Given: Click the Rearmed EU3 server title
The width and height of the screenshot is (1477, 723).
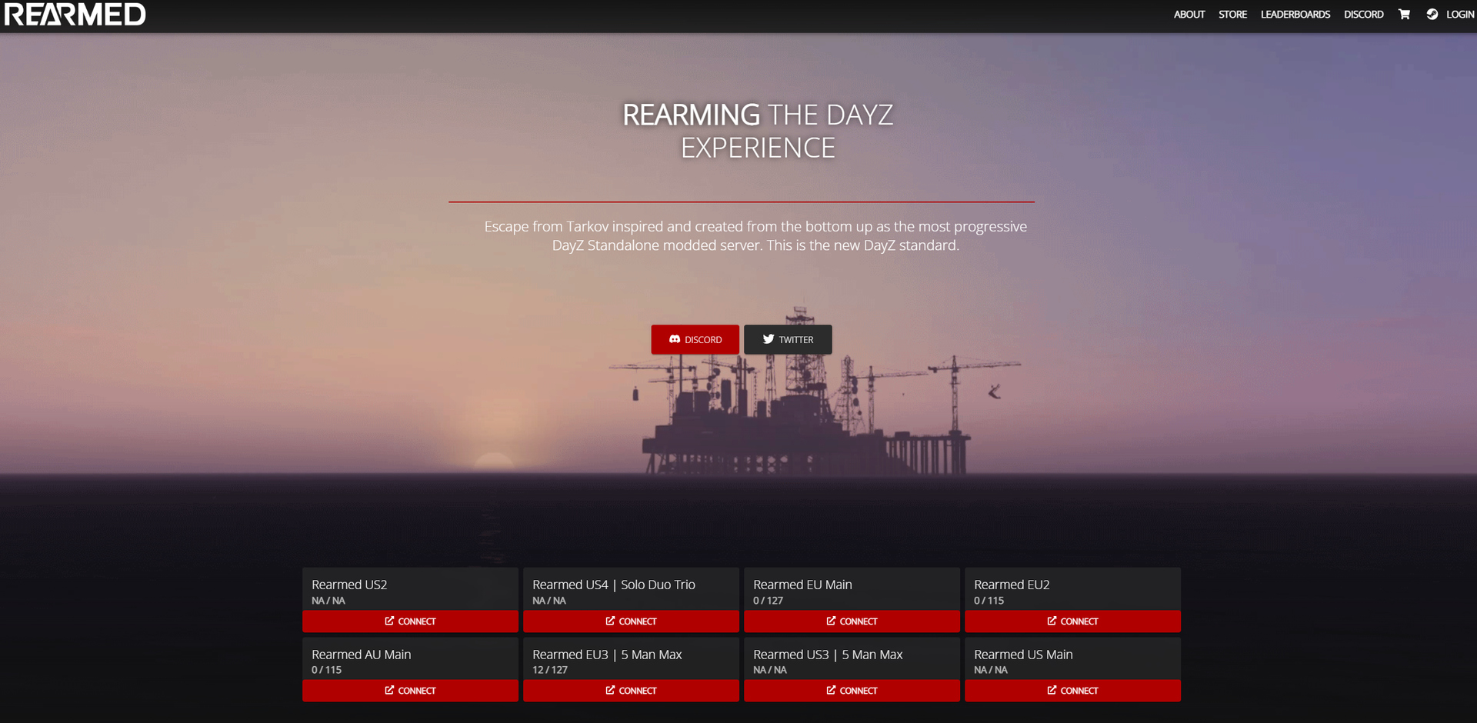Looking at the screenshot, I should pyautogui.click(x=607, y=655).
